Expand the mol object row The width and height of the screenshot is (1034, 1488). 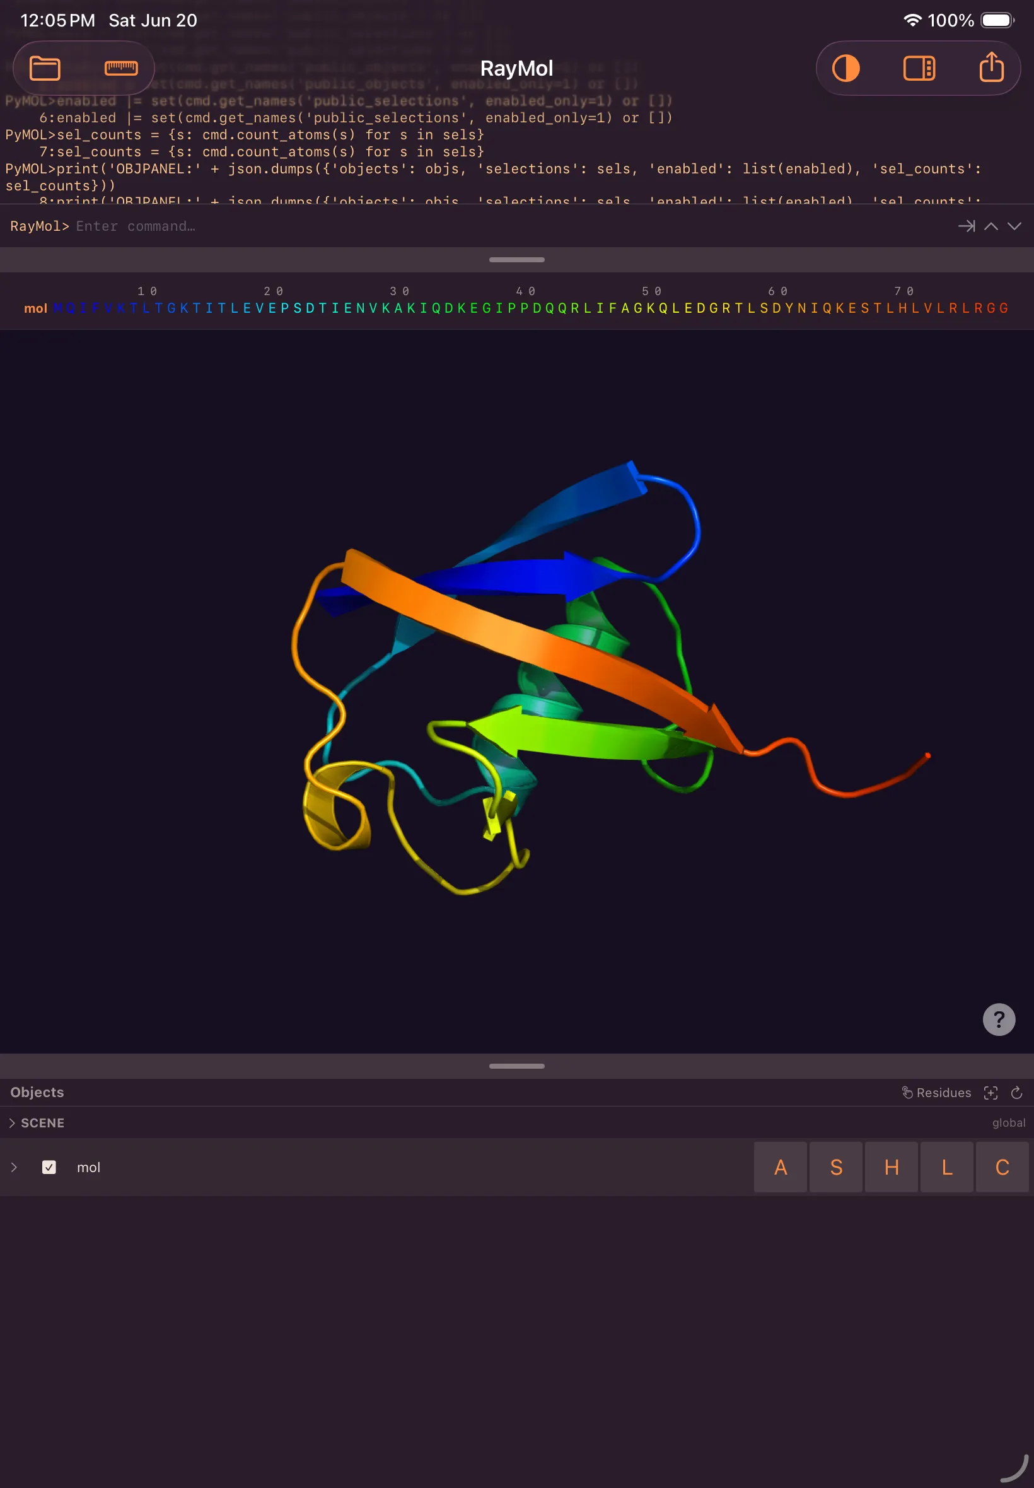(x=14, y=1167)
